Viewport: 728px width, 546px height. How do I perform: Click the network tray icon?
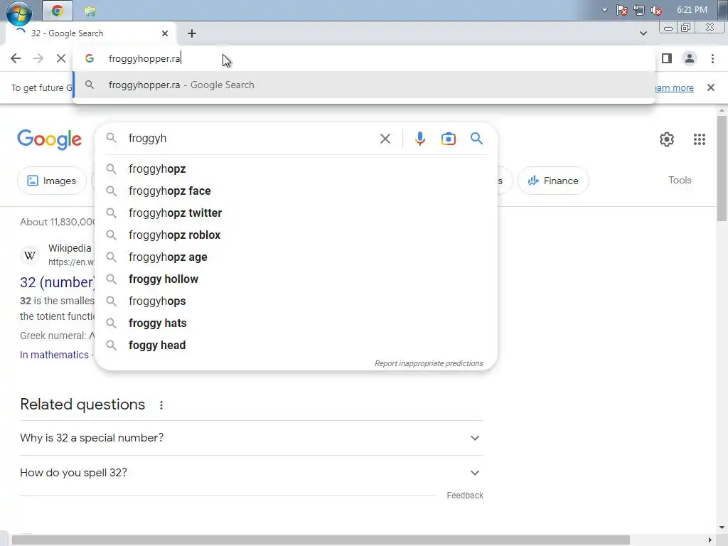[x=639, y=10]
